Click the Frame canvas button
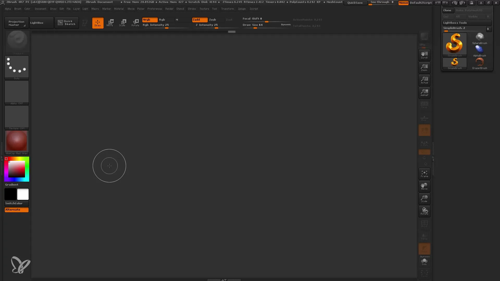500x281 pixels. 424,174
